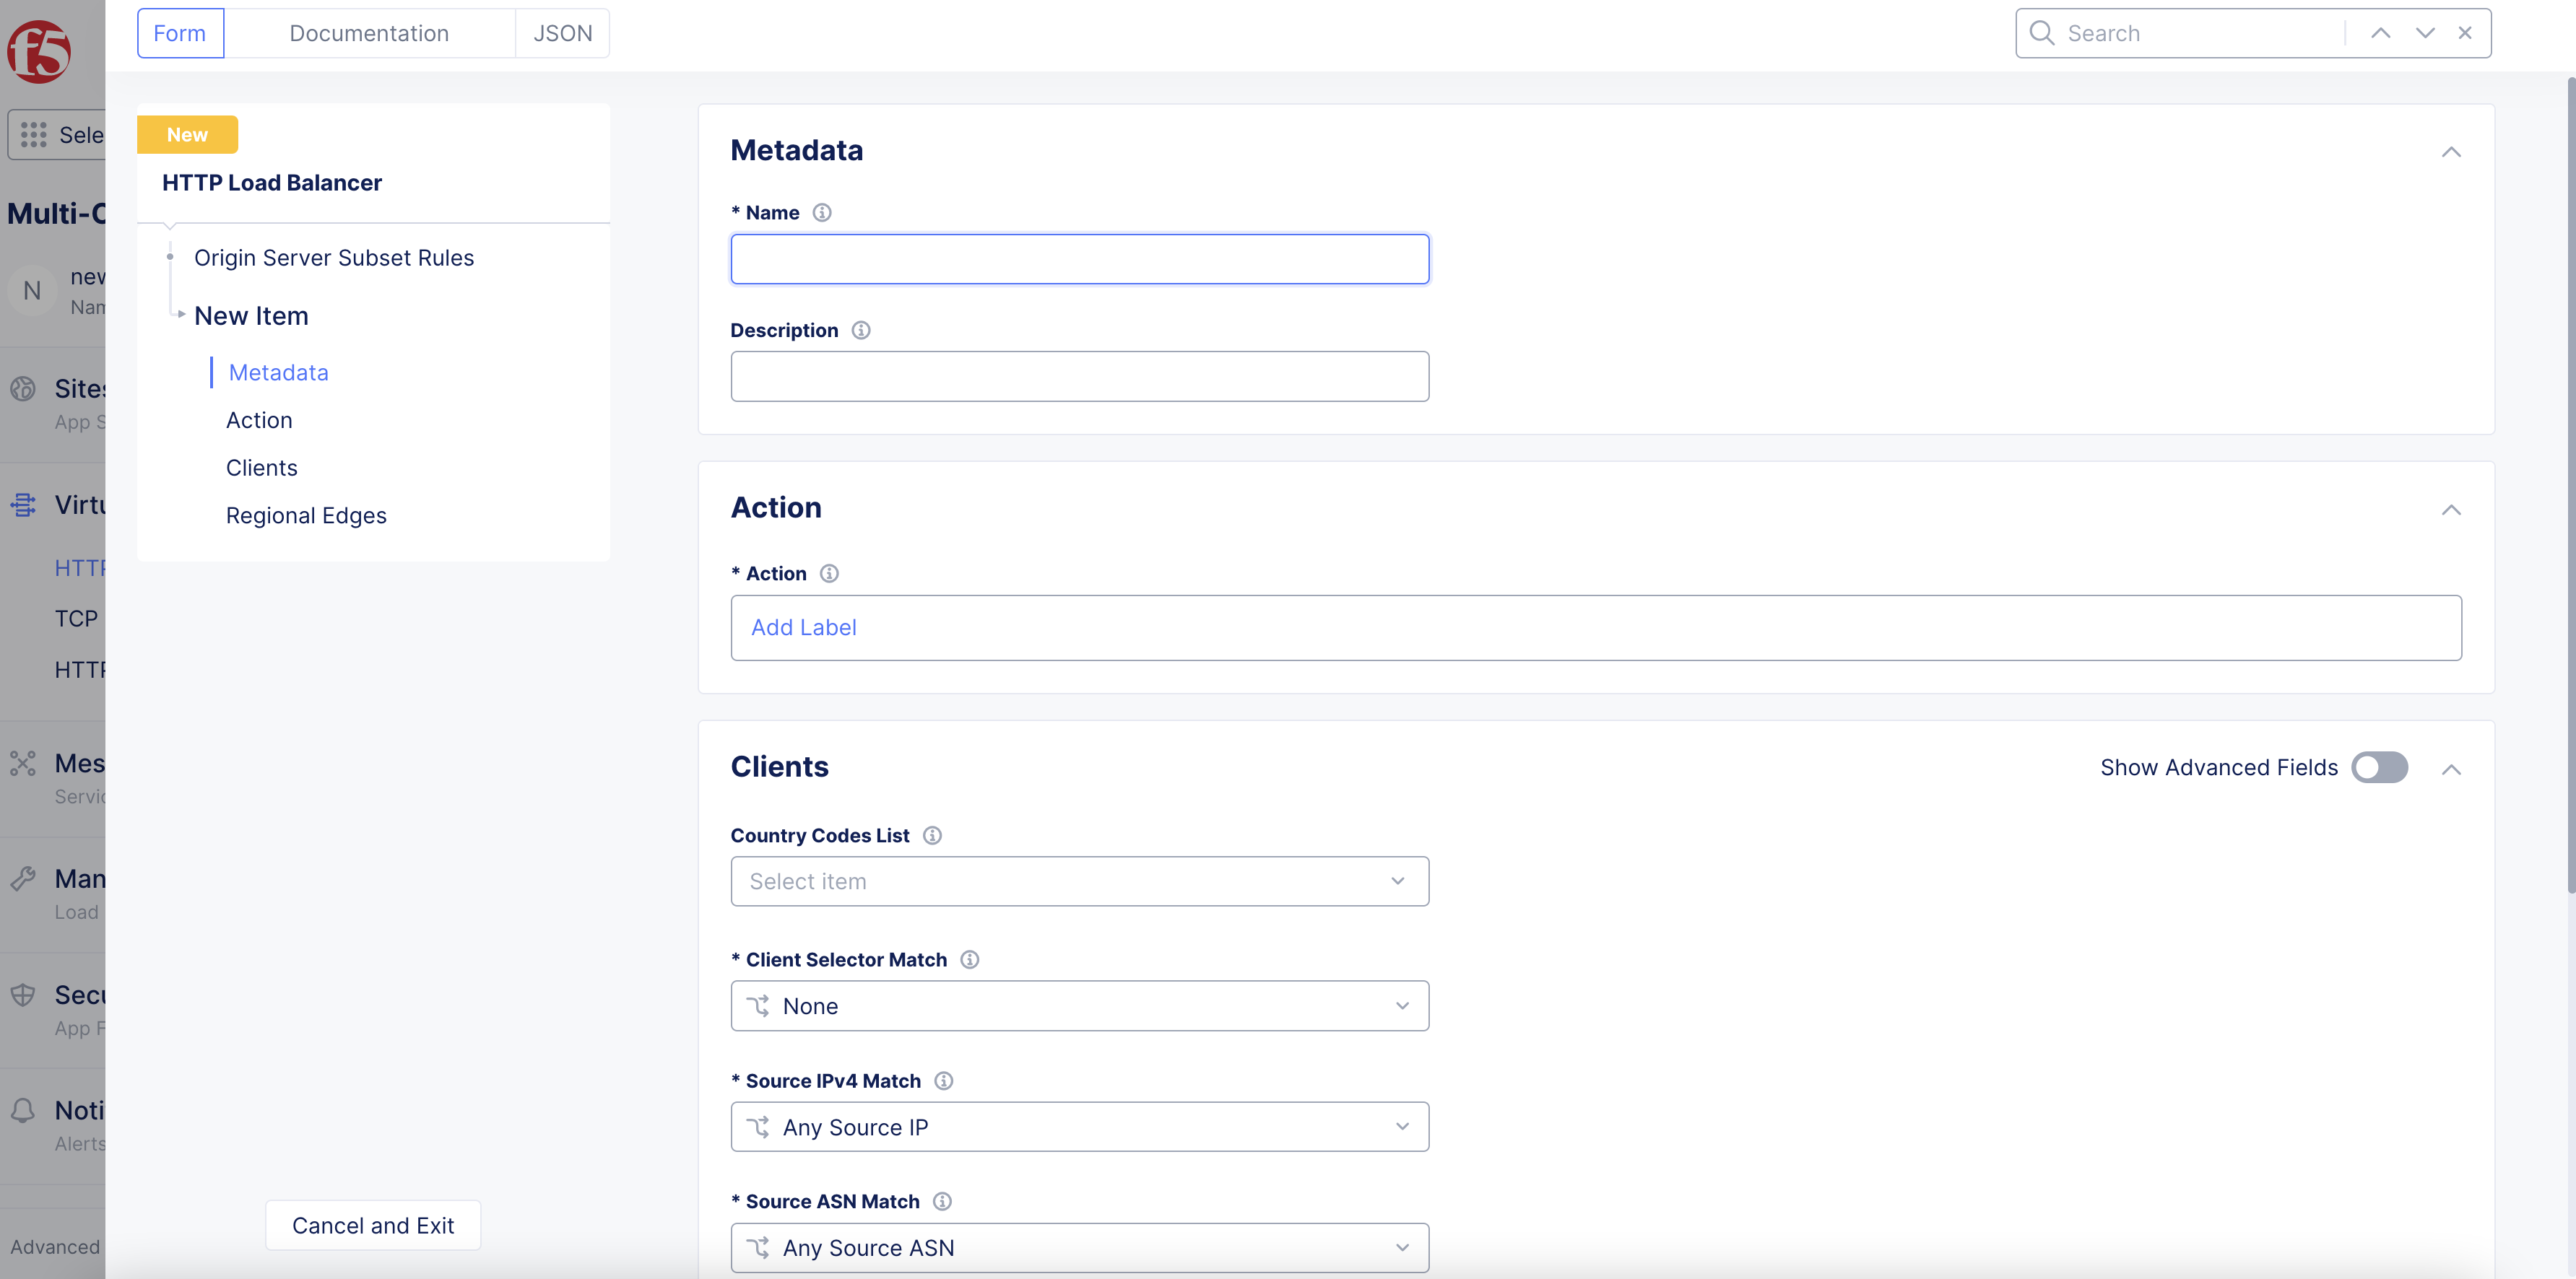Collapse the Metadata section
Viewport: 2576px width, 1279px height.
[x=2451, y=152]
